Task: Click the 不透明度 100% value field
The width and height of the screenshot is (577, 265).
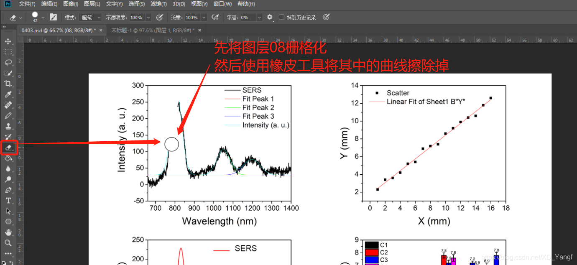Action: click(137, 18)
